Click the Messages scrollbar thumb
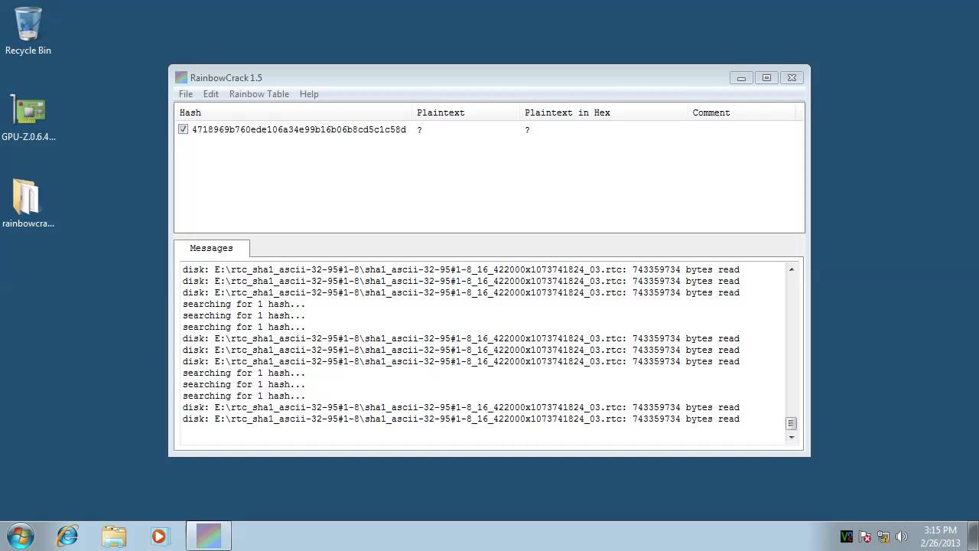The height and width of the screenshot is (551, 979). pyautogui.click(x=791, y=423)
